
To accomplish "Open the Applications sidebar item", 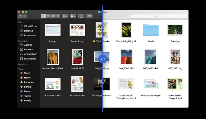I will (30, 54).
